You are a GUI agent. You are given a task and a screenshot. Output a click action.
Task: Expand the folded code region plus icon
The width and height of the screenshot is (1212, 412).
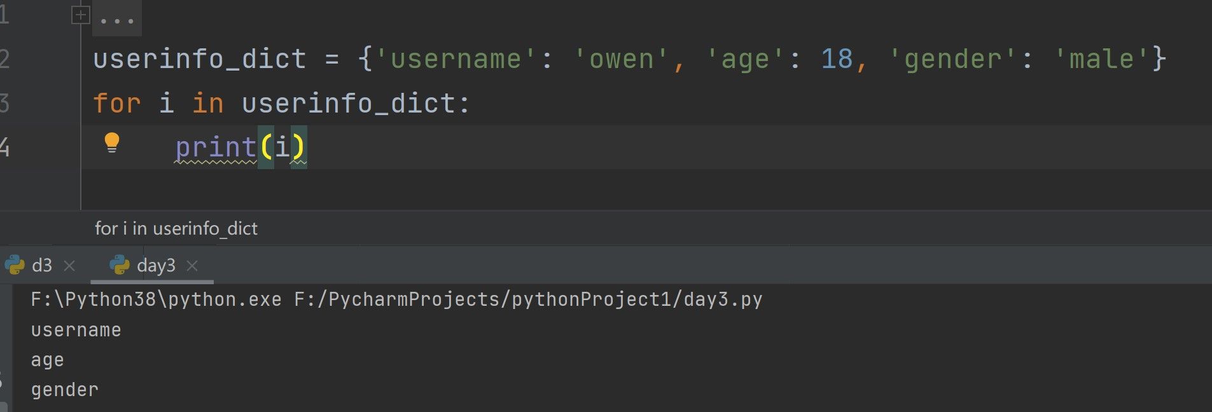pos(80,15)
